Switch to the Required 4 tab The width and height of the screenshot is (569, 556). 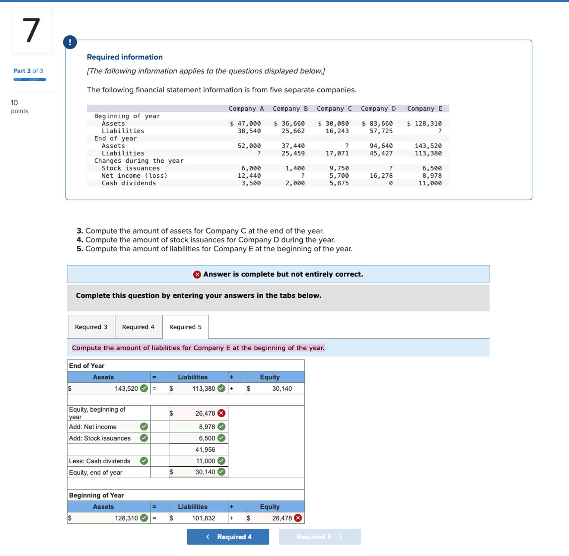138,327
